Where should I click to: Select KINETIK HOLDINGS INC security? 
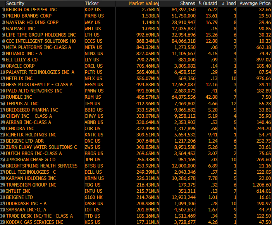pos(31,135)
